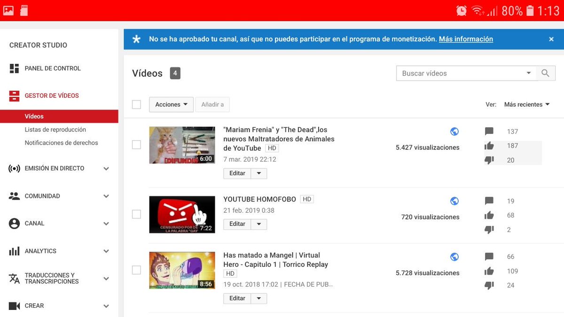Go to PANEL DE CONTROL

click(53, 69)
